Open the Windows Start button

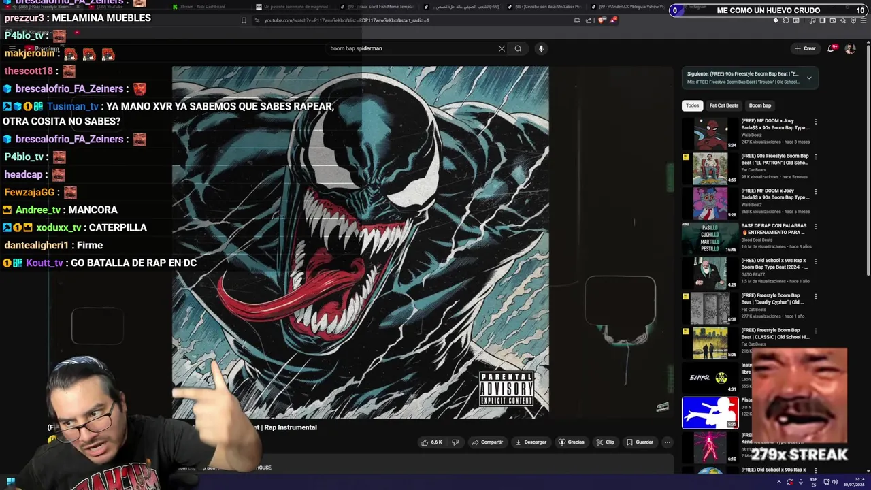coord(11,482)
